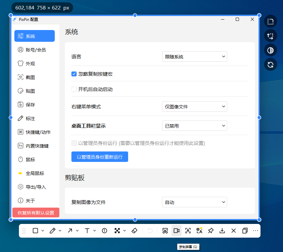The width and height of the screenshot is (283, 252).
Task: Select the numbered marker tool
Action: coord(105,231)
